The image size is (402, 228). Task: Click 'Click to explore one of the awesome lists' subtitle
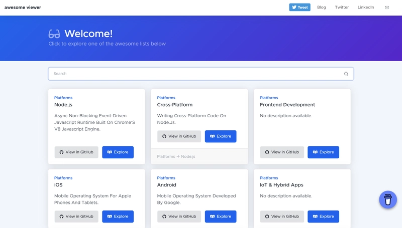107,44
